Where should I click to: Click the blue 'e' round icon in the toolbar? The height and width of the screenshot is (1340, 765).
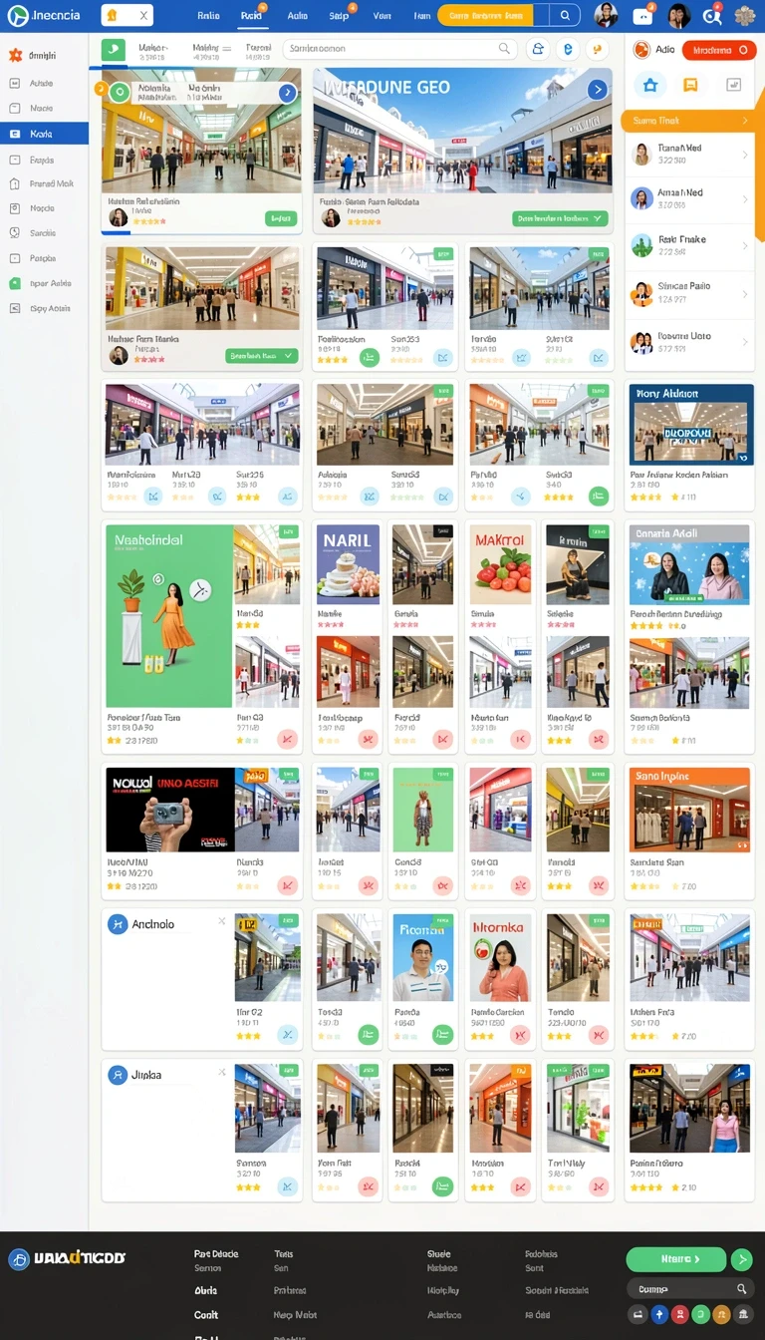pyautogui.click(x=569, y=49)
